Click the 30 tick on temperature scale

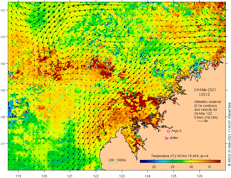[191, 167]
